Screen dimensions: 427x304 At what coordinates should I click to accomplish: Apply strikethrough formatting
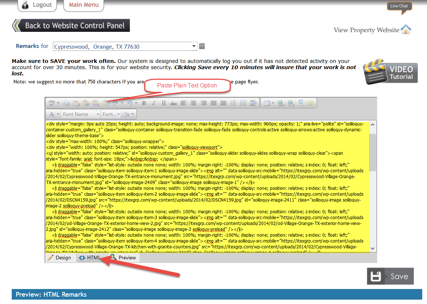pyautogui.click(x=174, y=103)
